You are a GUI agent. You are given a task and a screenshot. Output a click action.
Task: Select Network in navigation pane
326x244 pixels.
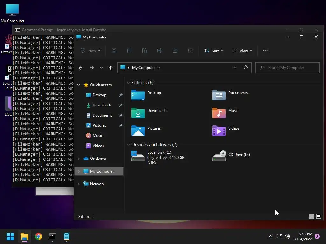click(x=97, y=184)
